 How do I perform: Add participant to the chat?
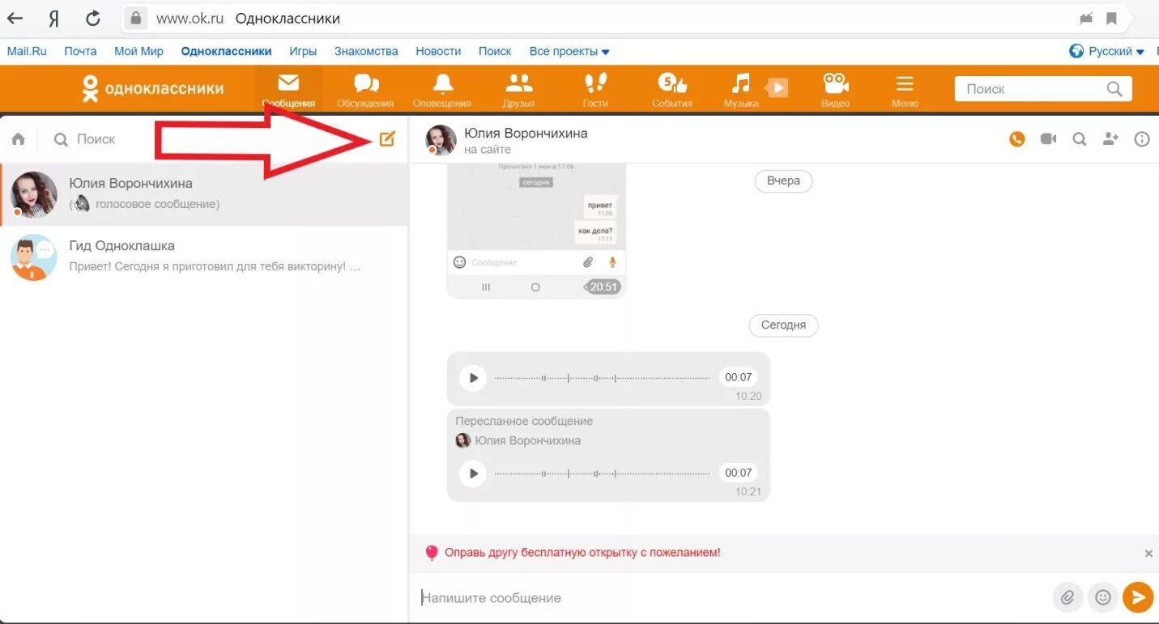(x=1110, y=139)
